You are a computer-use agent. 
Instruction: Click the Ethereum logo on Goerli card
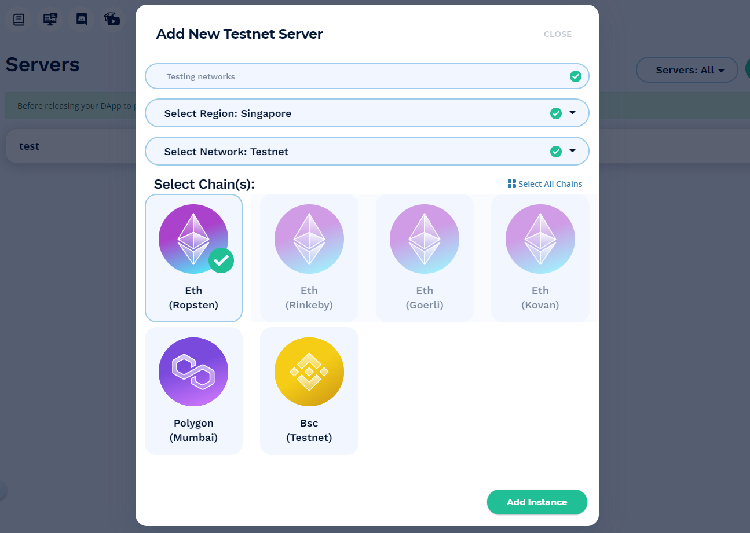click(x=425, y=239)
